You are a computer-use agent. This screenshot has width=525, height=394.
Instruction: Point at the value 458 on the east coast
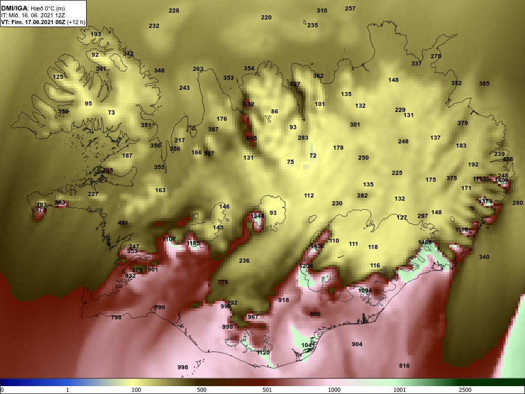[508, 159]
